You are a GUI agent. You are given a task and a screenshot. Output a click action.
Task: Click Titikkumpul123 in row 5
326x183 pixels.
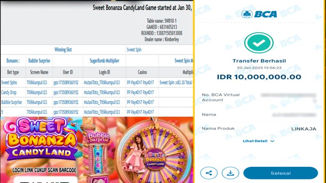(x=37, y=112)
